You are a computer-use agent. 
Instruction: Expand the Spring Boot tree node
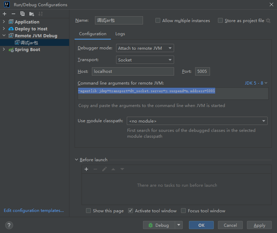4,50
